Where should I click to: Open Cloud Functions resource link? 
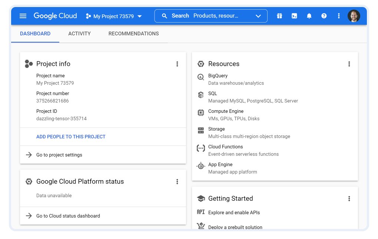tap(226, 147)
